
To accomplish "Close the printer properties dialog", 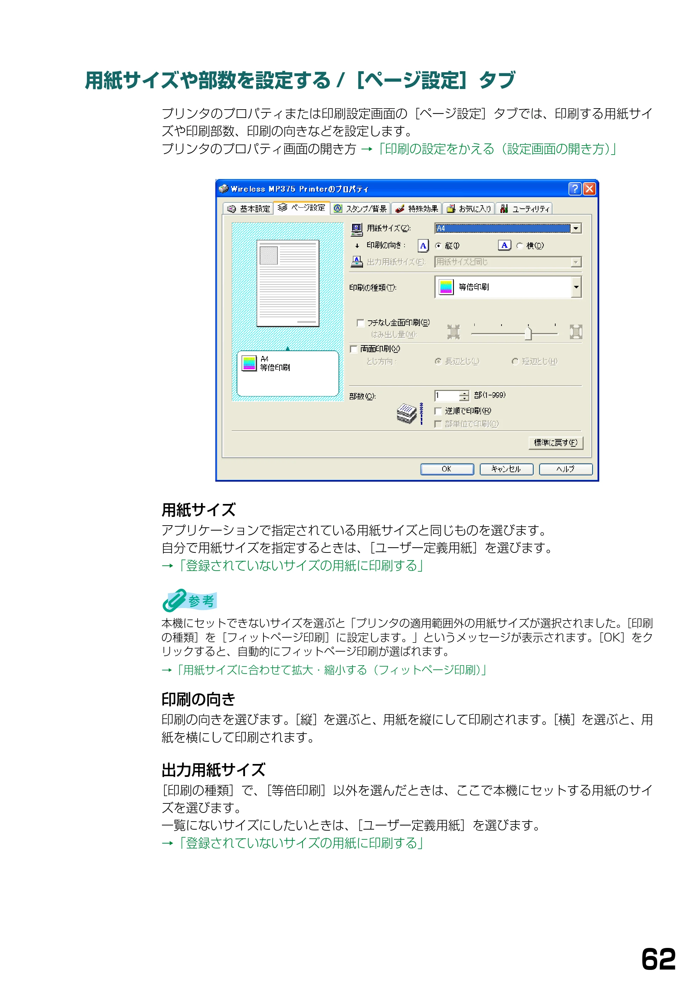I will tap(589, 189).
